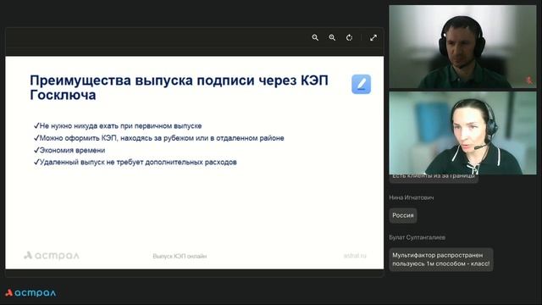Click the astral.ru link on slide
This screenshot has height=305, width=542.
355,256
